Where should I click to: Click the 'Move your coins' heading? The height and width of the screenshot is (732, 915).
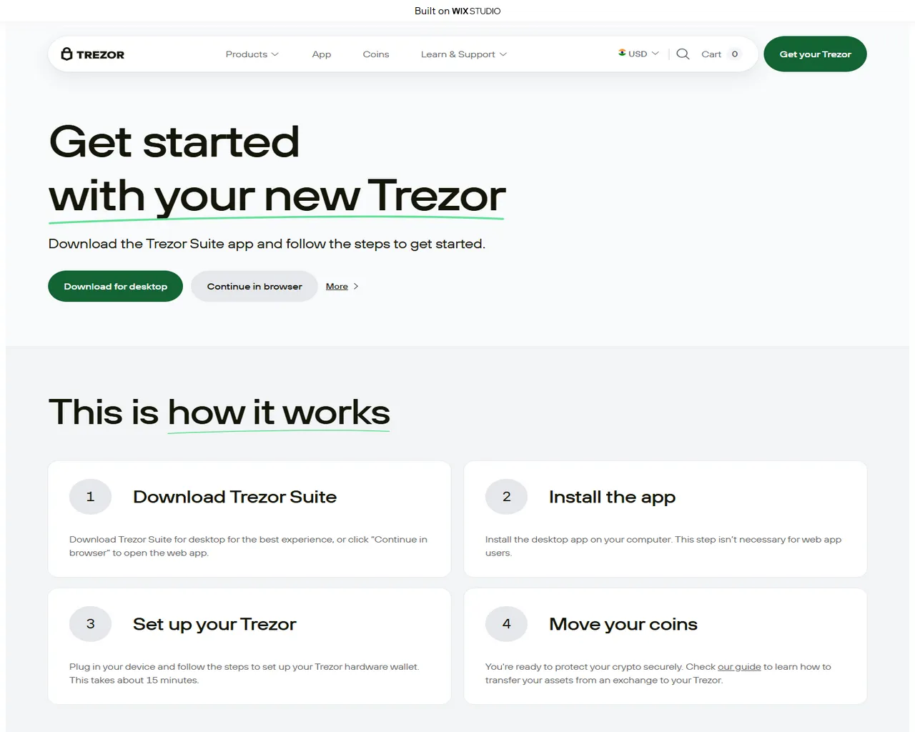623,625
